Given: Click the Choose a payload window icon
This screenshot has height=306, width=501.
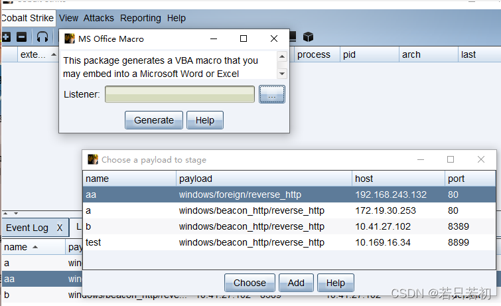Looking at the screenshot, I should click(93, 159).
